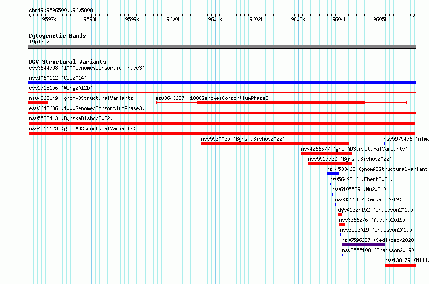Open esv3643636 variant label
Viewport: 429px width, 284px height.
tap(87, 108)
